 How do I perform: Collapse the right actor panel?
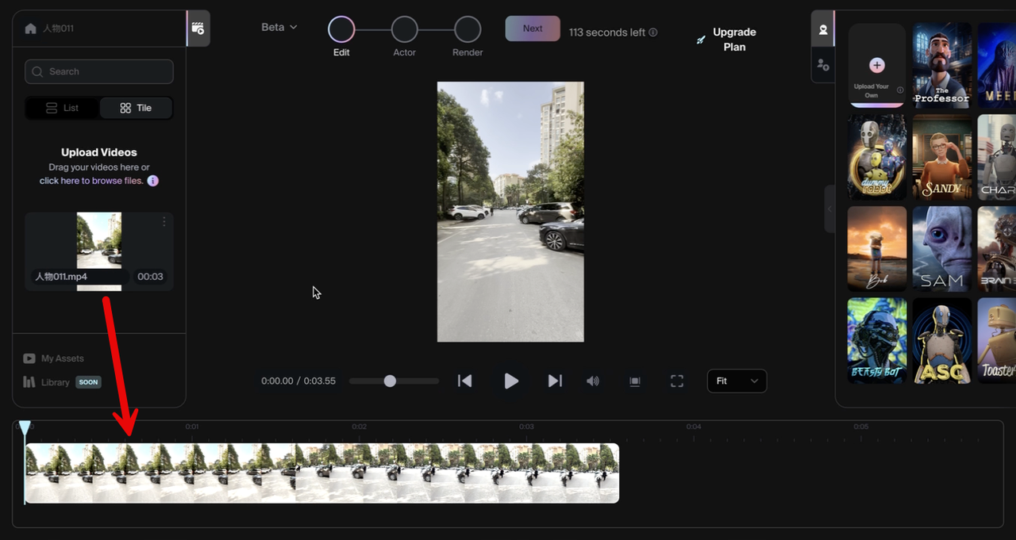(829, 209)
